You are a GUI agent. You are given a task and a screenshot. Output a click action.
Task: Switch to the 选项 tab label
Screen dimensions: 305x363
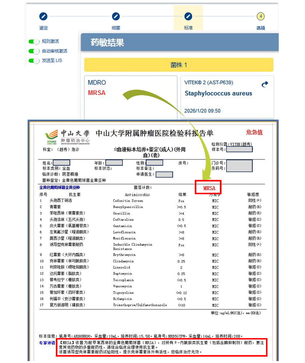coord(260,28)
